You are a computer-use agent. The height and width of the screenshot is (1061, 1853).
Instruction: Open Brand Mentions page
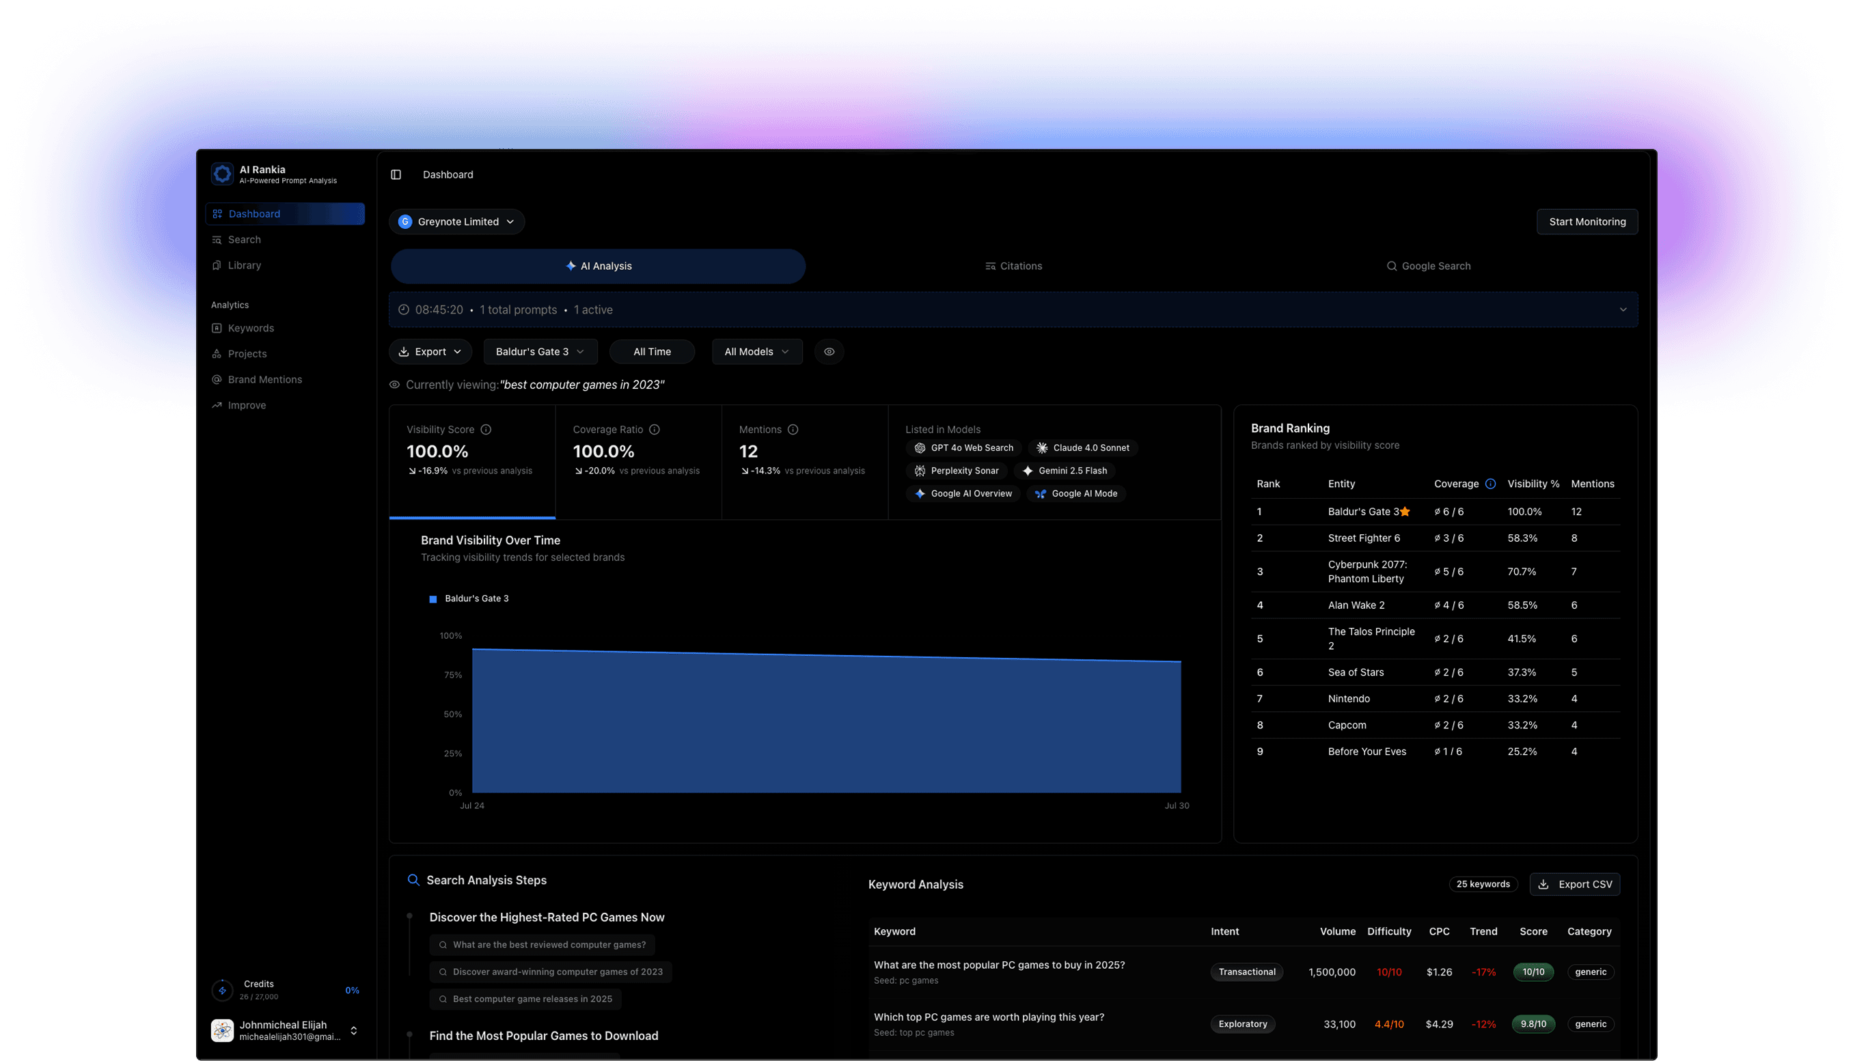[x=264, y=380]
